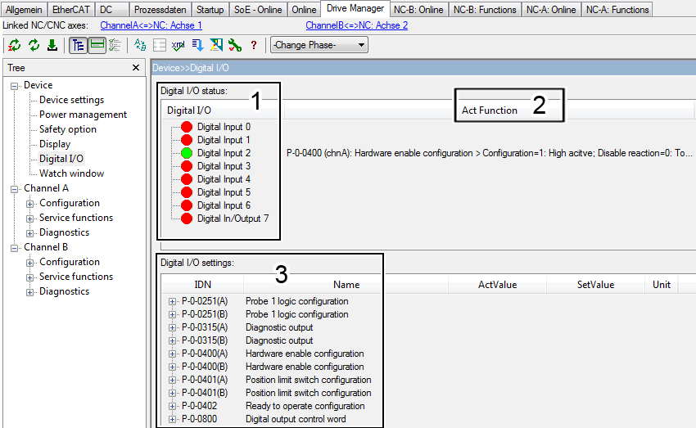Expand Service functions under Channel A
Screen dimensions: 696x428
point(29,219)
